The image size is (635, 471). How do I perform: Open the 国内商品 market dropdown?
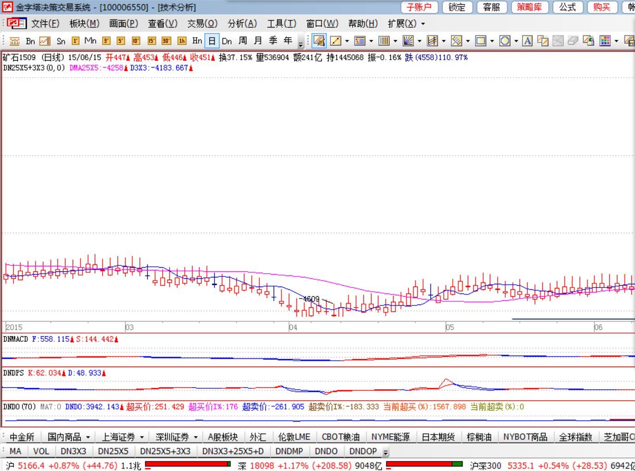(x=69, y=437)
